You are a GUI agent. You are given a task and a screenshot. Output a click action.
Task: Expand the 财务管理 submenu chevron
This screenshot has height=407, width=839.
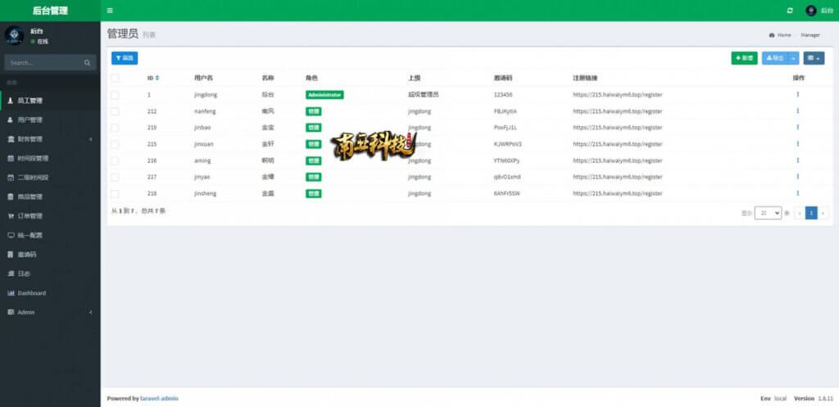click(90, 139)
